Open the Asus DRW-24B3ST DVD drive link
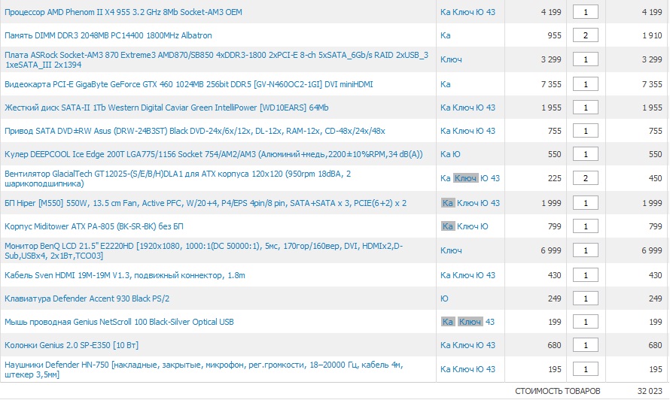The height and width of the screenshot is (400, 670). pyautogui.click(x=194, y=131)
